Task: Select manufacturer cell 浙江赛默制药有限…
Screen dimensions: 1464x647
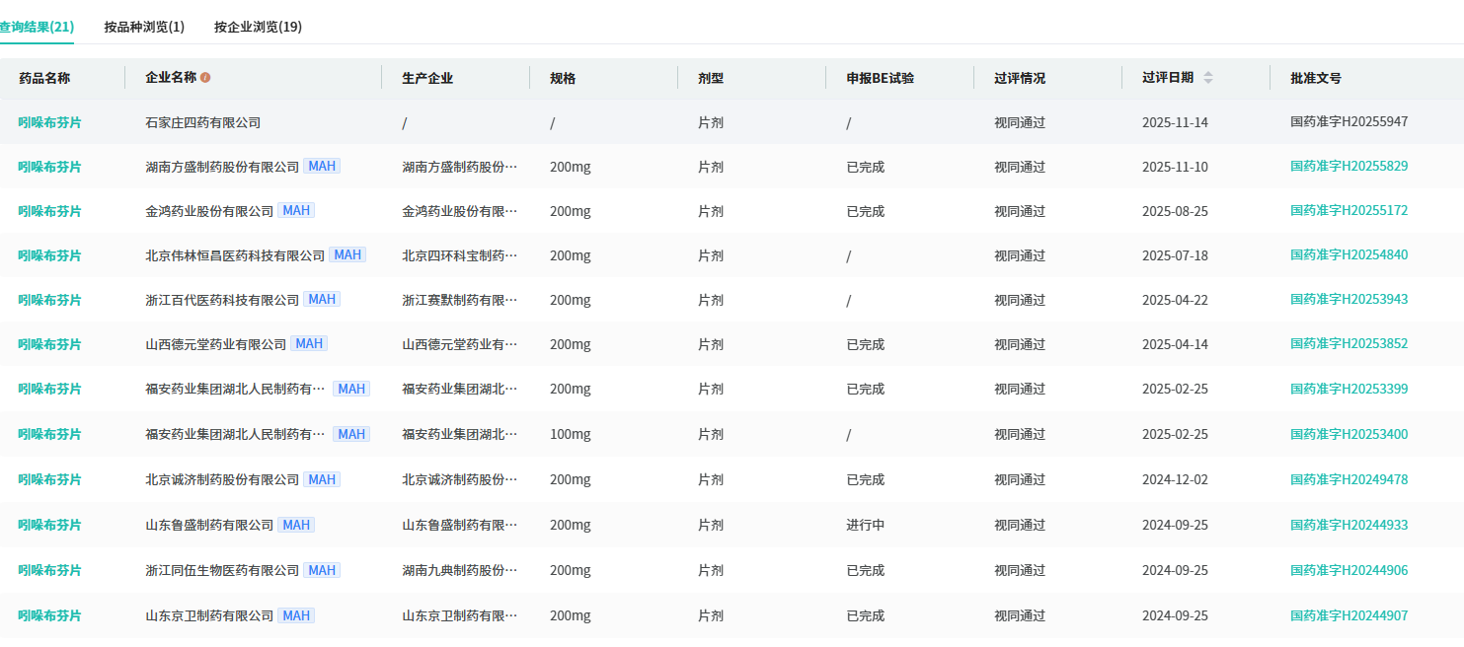Action: (459, 300)
